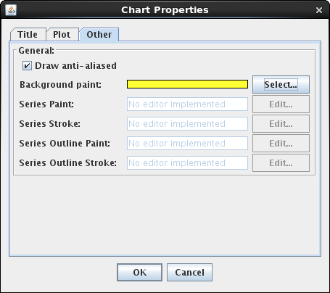Click the Chart Properties title bar
This screenshot has width=330, height=293.
pos(165,10)
